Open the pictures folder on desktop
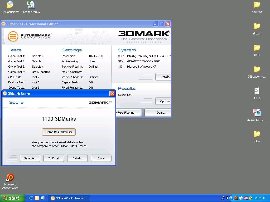The height and width of the screenshot is (202, 270). pyautogui.click(x=257, y=7)
